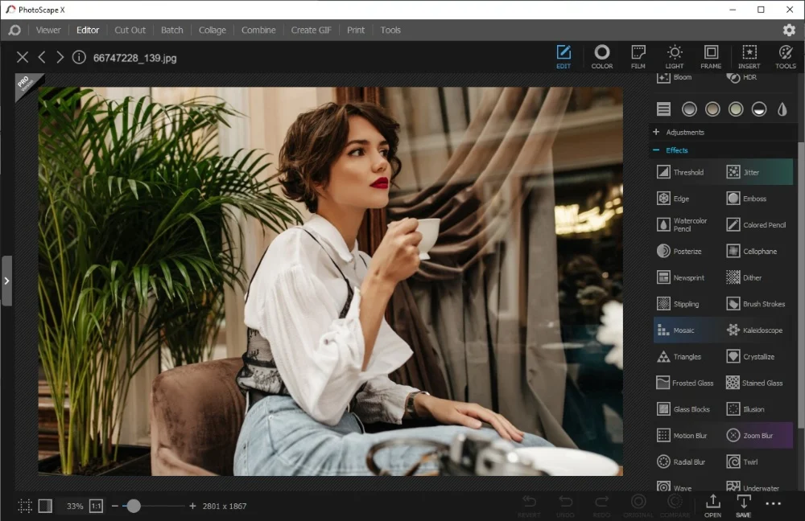Open the Color tools panel

point(601,56)
